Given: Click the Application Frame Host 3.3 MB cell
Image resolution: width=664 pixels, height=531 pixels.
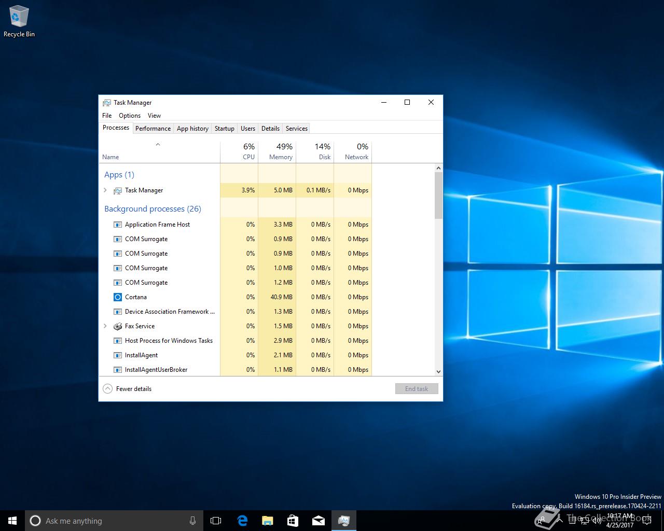Looking at the screenshot, I should pyautogui.click(x=277, y=225).
